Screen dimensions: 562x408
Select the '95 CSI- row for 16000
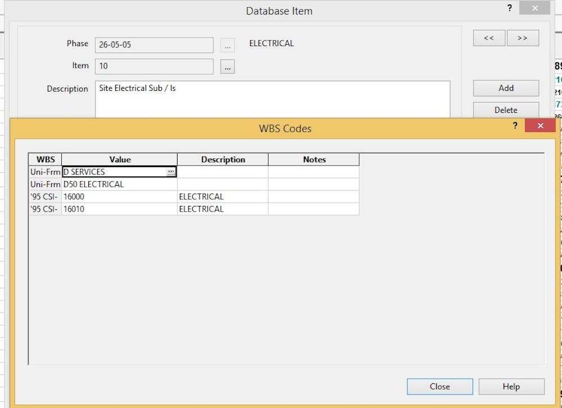coord(45,197)
